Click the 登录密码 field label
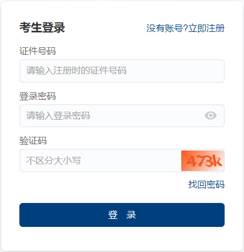 click(x=38, y=96)
